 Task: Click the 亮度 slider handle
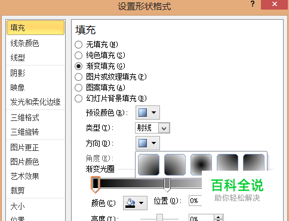(159, 217)
